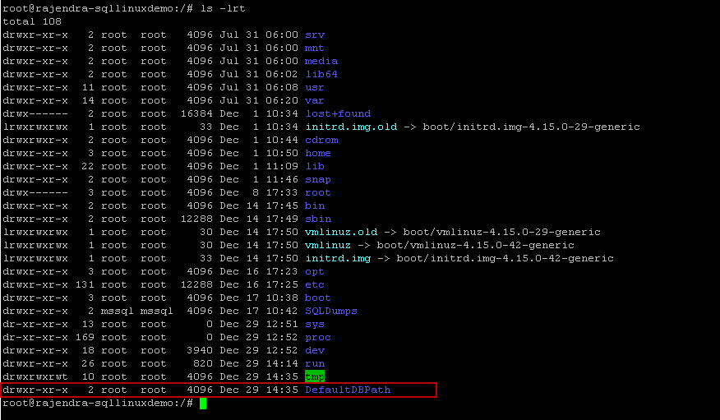720x420 pixels.
Task: Click the bin directory name
Action: coord(315,206)
